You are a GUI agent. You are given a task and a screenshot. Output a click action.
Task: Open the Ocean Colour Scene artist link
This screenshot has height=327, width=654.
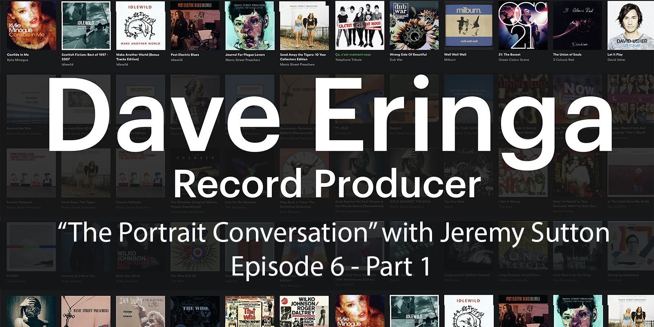pyautogui.click(x=513, y=60)
